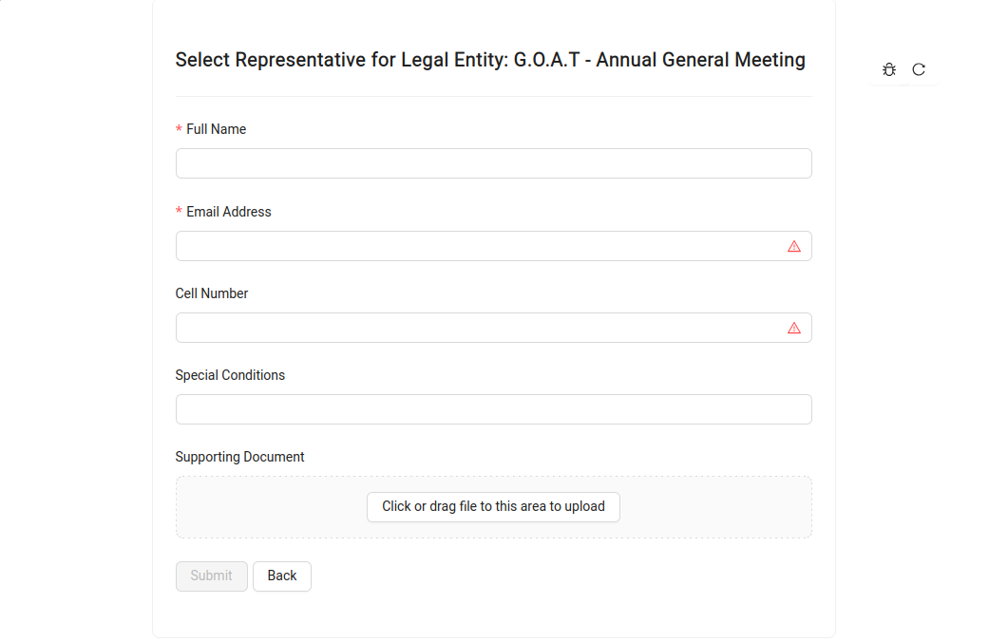
Task: Click the Cell Number label text
Action: tap(212, 293)
